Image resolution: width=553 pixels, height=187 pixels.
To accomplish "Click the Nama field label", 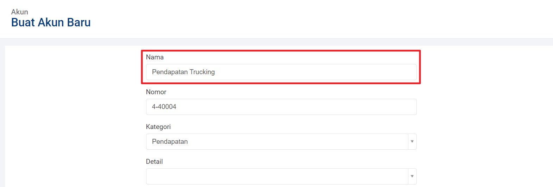I will pos(155,57).
